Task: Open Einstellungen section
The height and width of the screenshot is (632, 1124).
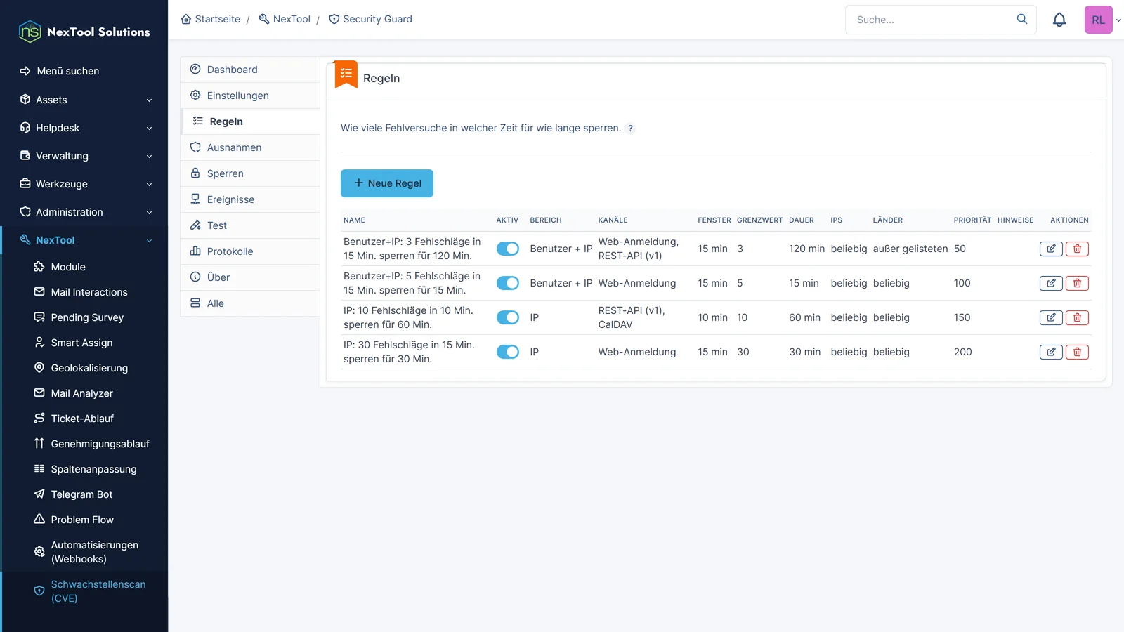Action: [250, 96]
